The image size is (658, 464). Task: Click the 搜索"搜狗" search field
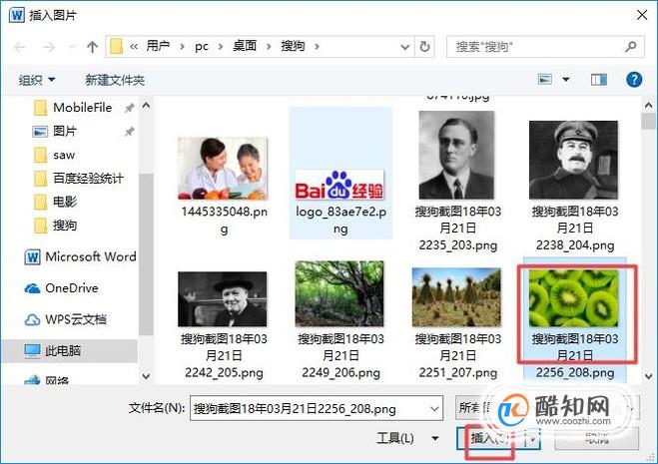pyautogui.click(x=537, y=47)
